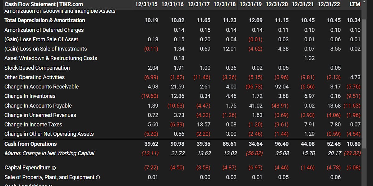Click the Cash Flow Statement | TIKR.com title
This screenshot has width=373, height=186.
[x=44, y=4]
